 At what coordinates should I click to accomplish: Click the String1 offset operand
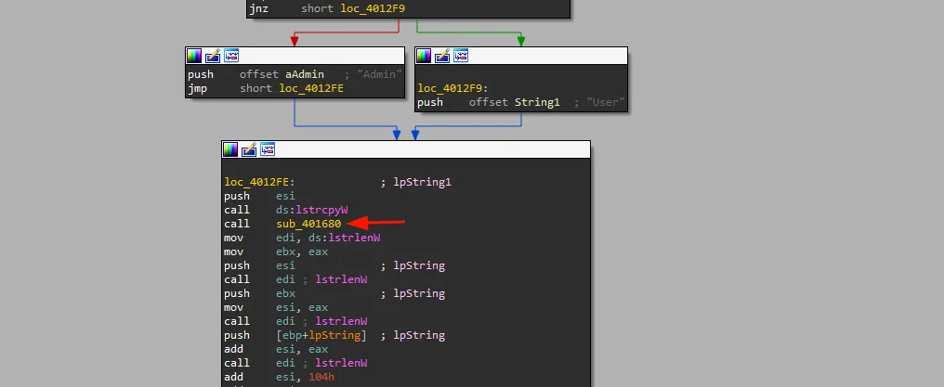(537, 102)
